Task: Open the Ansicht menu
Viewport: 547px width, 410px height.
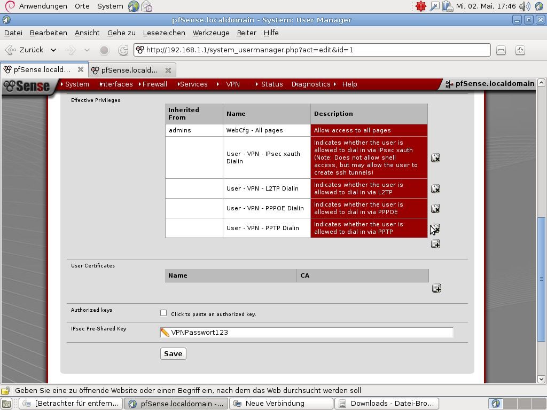Action: tap(87, 33)
